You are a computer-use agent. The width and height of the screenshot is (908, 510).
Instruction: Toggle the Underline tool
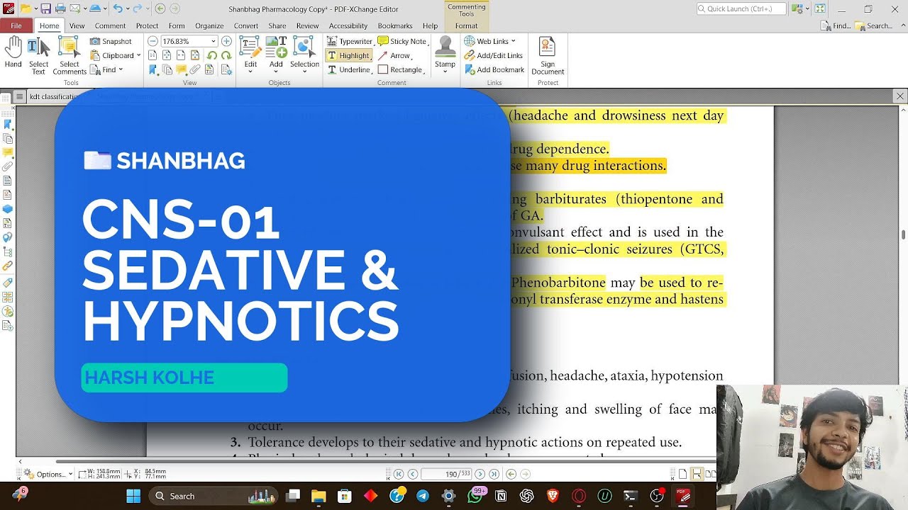[x=350, y=69]
